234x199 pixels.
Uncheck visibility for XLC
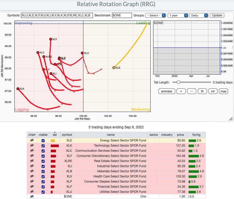point(43,151)
